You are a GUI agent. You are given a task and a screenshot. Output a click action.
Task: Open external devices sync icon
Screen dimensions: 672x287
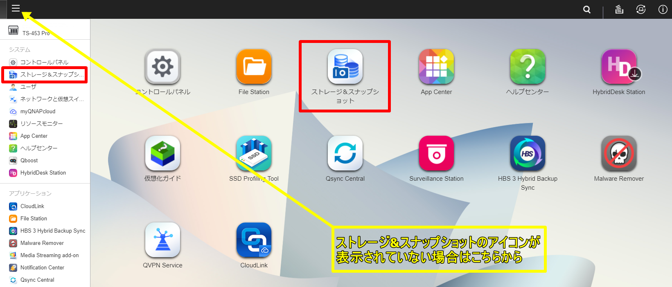641,9
